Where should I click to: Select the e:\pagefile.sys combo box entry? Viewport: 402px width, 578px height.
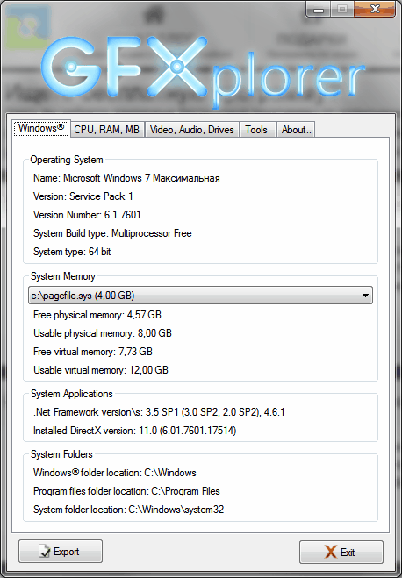pos(200,296)
